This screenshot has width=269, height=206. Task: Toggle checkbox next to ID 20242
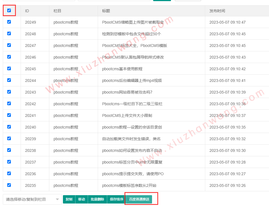tap(9, 104)
